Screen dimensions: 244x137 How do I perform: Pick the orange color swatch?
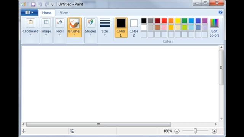tap(171, 21)
